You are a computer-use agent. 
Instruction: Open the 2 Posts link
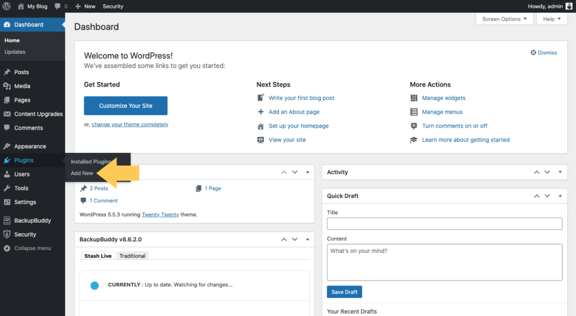coord(99,188)
